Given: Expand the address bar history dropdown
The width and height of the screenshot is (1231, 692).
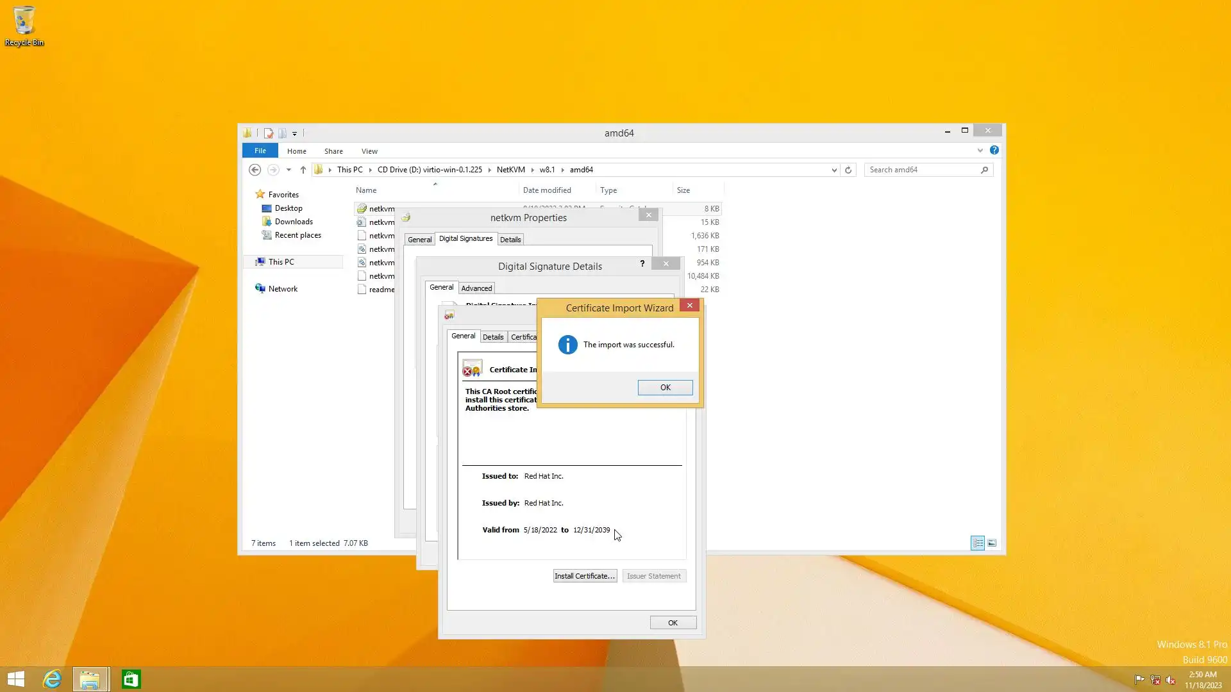Looking at the screenshot, I should (x=834, y=170).
